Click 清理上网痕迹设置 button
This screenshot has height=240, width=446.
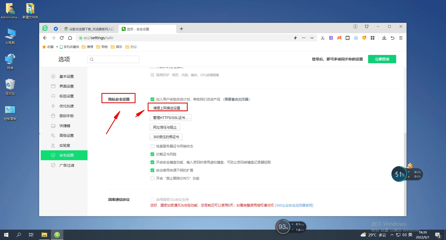coord(168,108)
